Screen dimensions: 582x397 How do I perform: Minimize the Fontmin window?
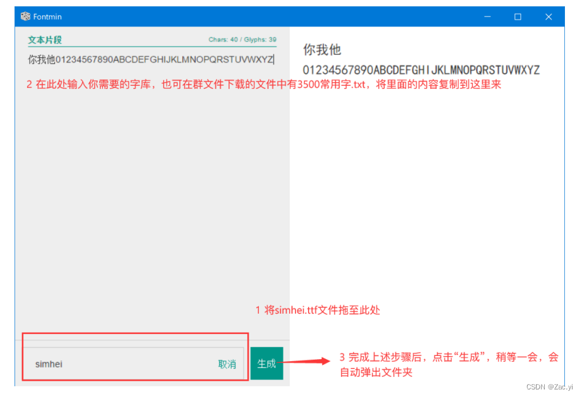click(x=487, y=16)
